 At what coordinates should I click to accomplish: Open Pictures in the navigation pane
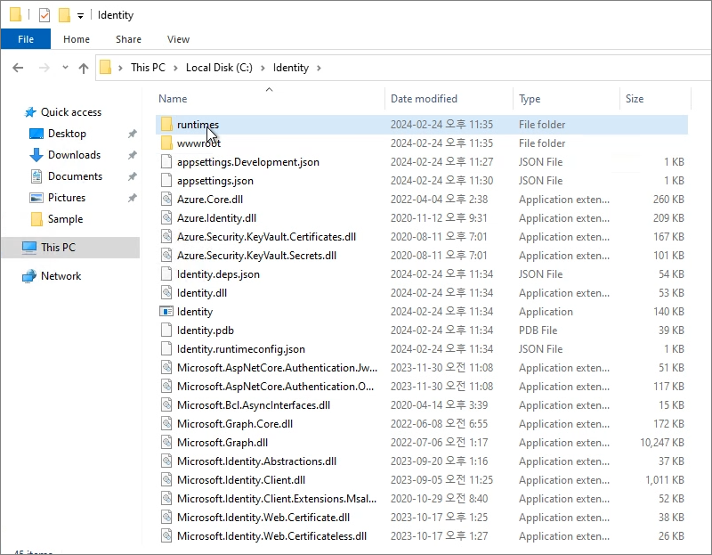click(66, 197)
